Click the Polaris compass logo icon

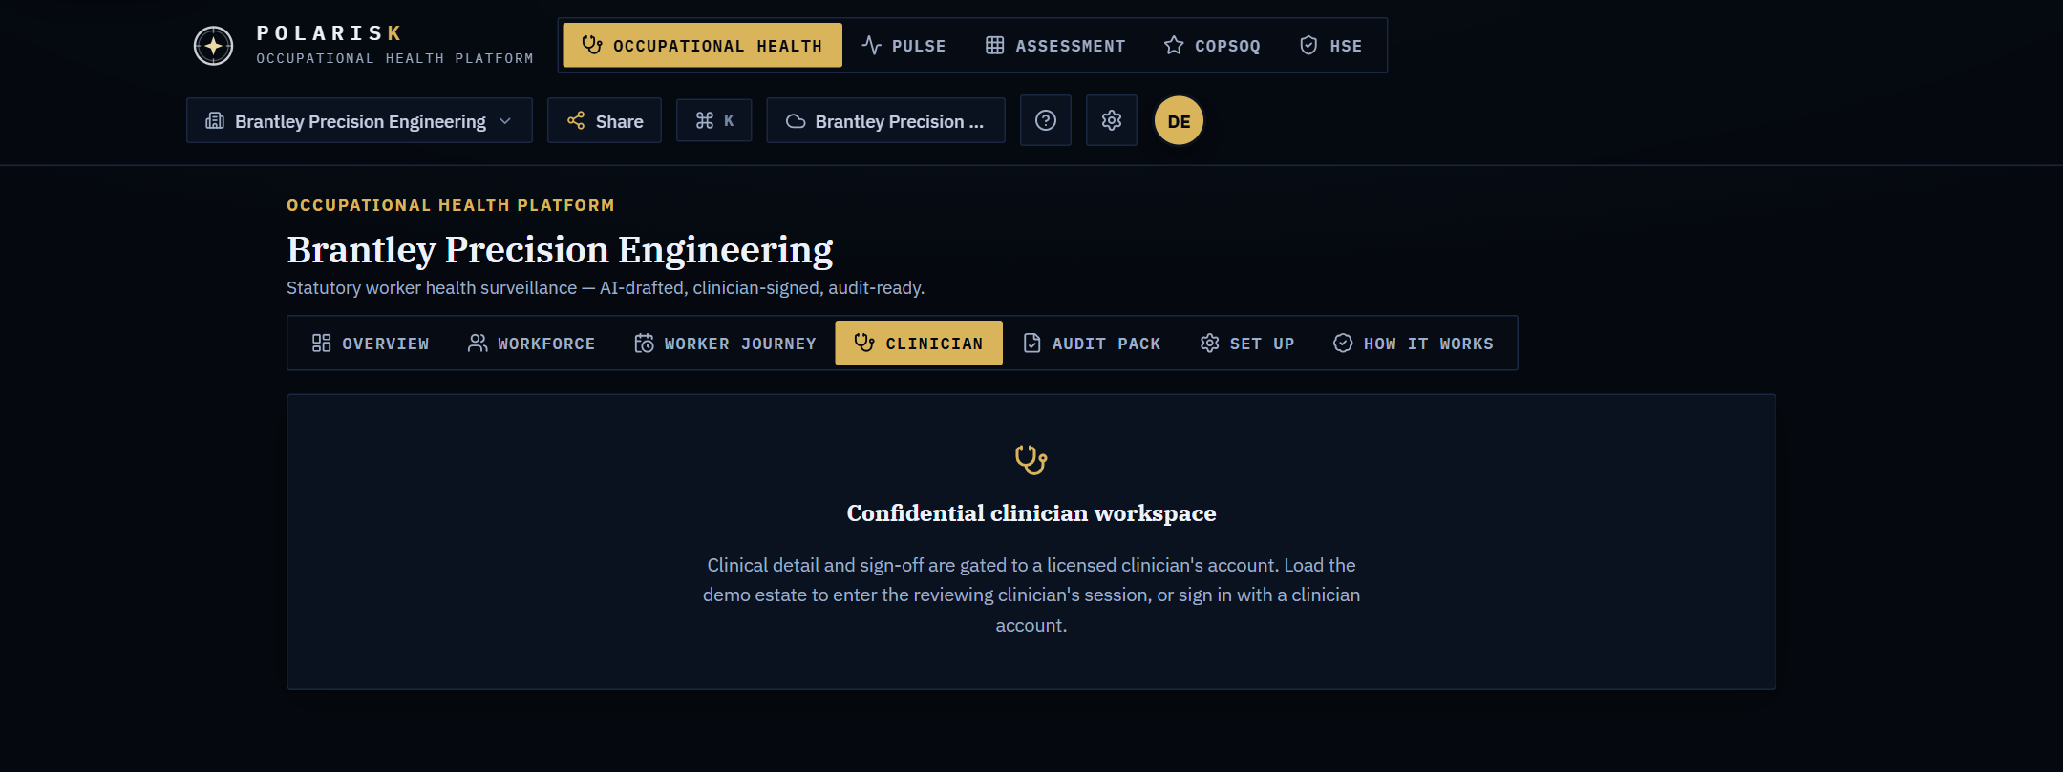213,46
